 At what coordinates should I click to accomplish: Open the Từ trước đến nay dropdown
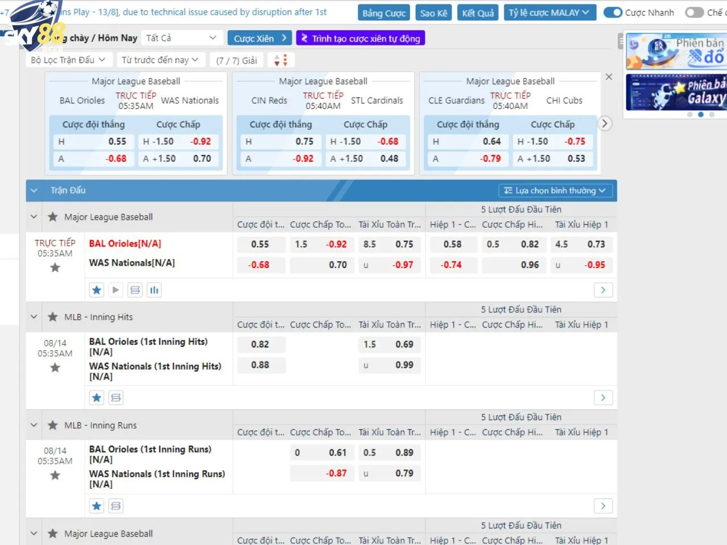pos(160,60)
